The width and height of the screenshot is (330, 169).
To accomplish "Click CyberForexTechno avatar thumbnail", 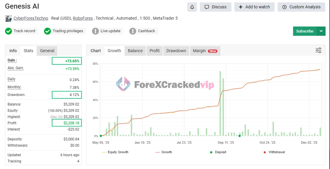I will (x=8, y=18).
